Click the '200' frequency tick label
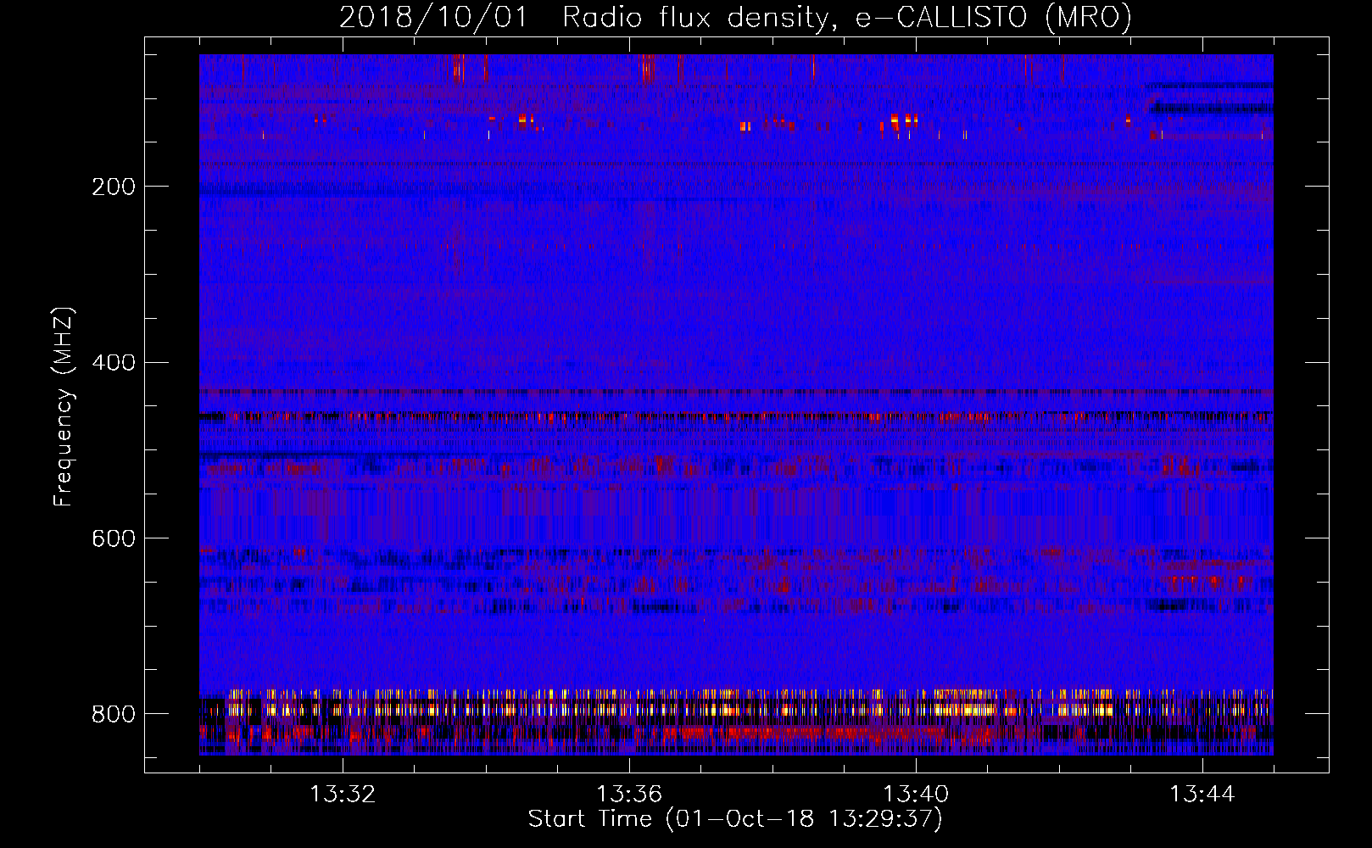The image size is (1372, 848). coord(114,187)
